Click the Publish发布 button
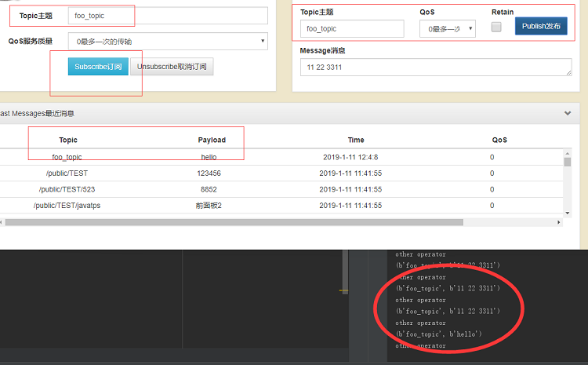This screenshot has width=588, height=365. click(541, 26)
